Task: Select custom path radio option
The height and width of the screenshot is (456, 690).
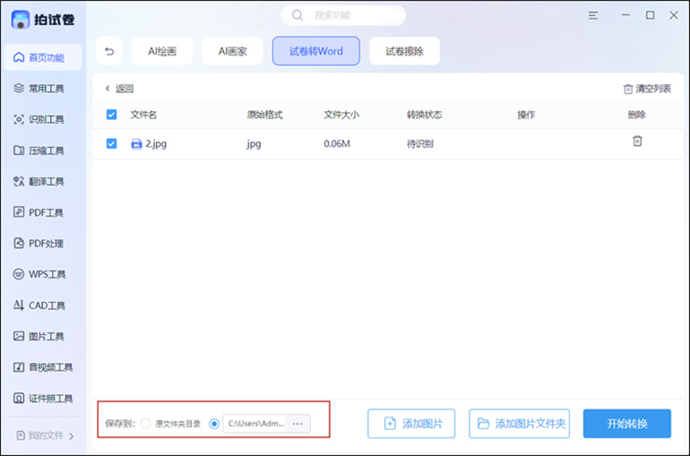Action: click(x=214, y=424)
